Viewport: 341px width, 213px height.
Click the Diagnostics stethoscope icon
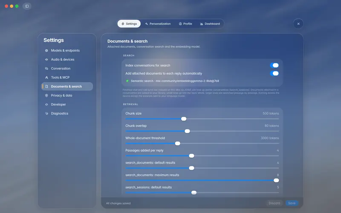[x=46, y=113]
